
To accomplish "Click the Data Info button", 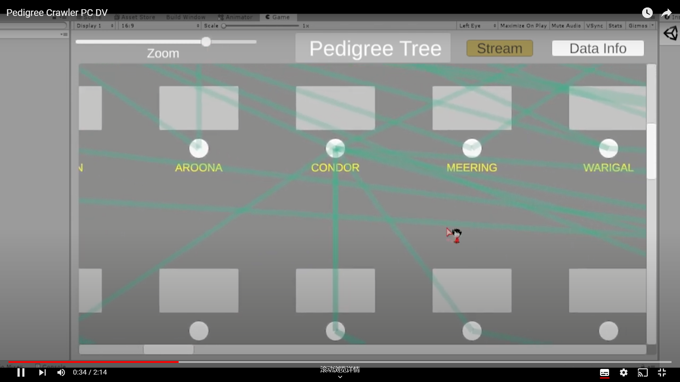I will click(x=598, y=48).
